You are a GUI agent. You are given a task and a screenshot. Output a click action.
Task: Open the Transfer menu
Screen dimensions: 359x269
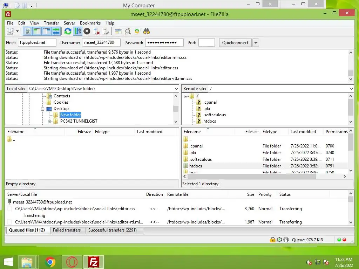[51, 23]
